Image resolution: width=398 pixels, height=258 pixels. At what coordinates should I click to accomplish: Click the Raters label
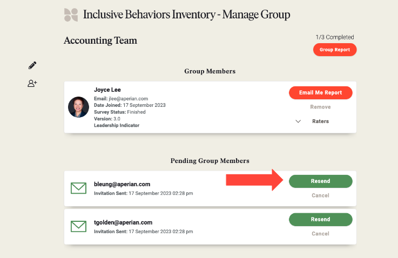(320, 121)
